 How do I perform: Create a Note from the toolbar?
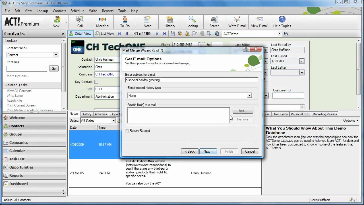[147, 22]
